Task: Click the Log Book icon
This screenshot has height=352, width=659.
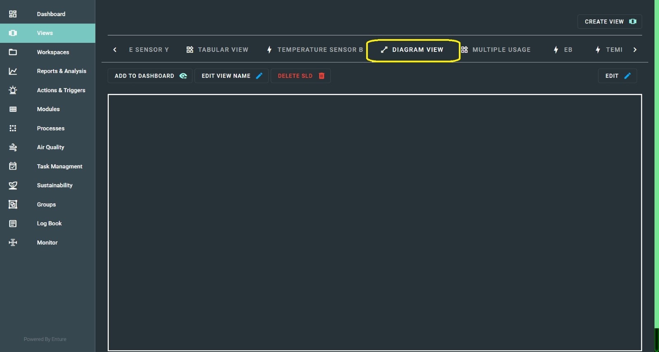Action: click(x=13, y=224)
